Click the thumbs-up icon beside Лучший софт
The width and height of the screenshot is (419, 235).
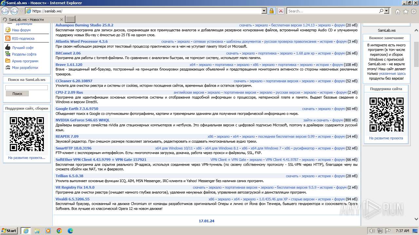point(8,47)
